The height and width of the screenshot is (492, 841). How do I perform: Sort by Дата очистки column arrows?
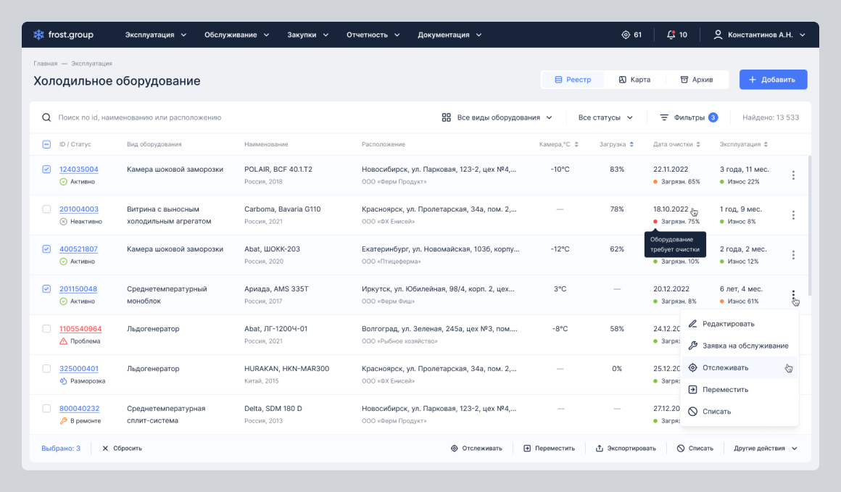(697, 144)
